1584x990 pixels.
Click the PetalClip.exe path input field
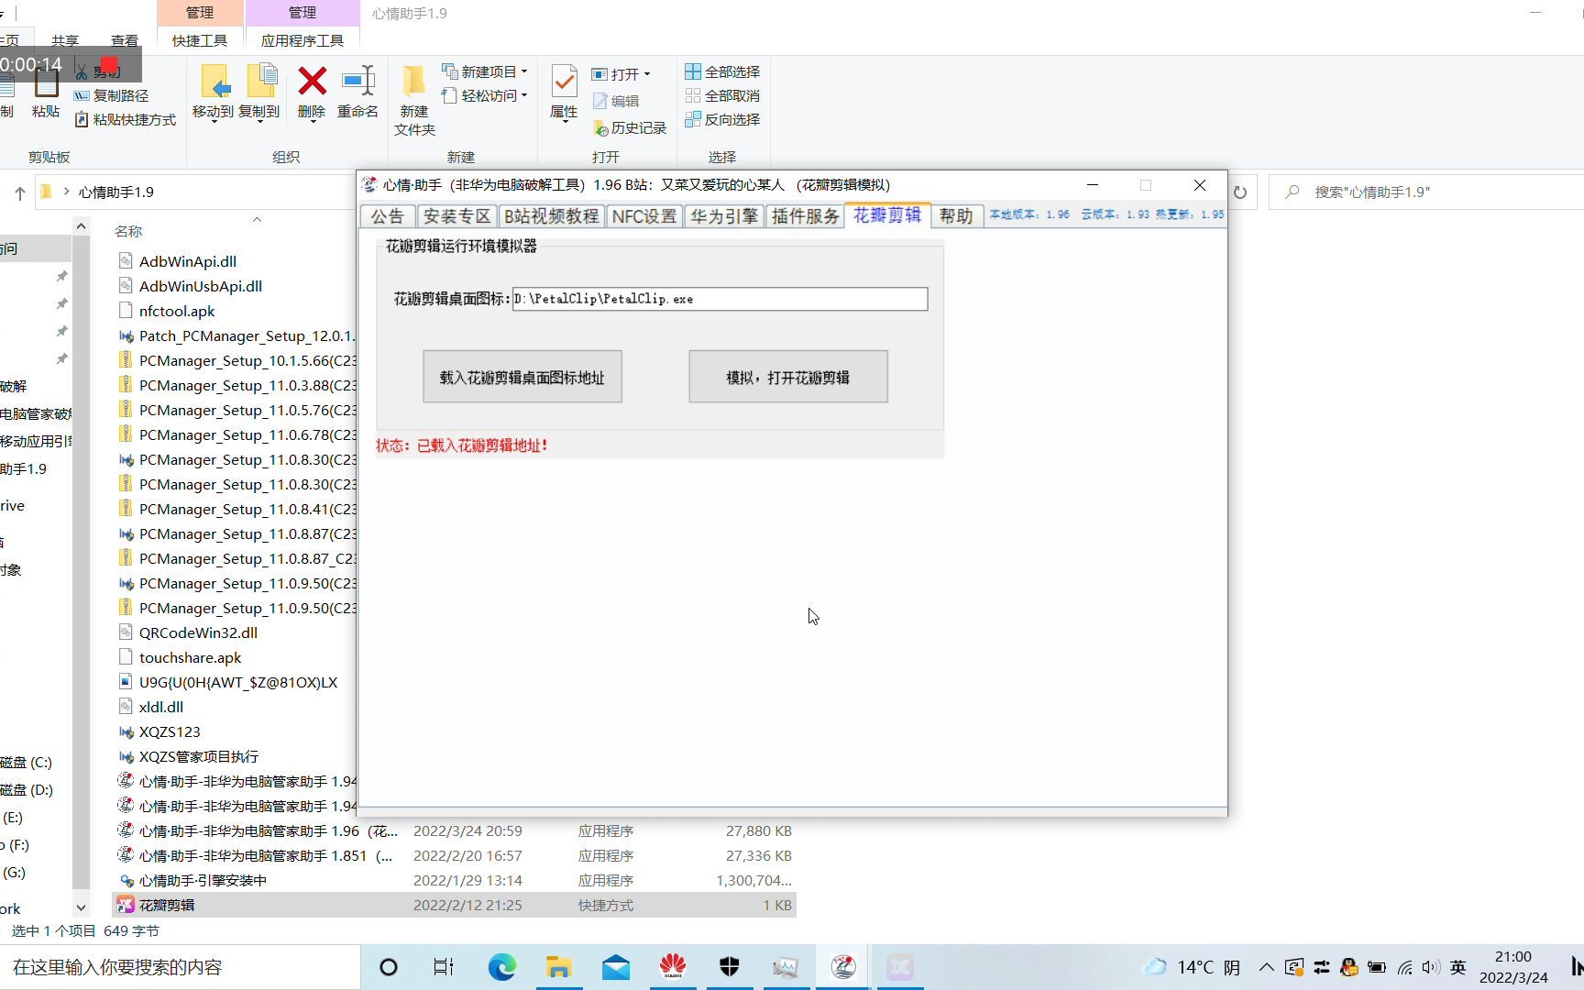pyautogui.click(x=720, y=298)
